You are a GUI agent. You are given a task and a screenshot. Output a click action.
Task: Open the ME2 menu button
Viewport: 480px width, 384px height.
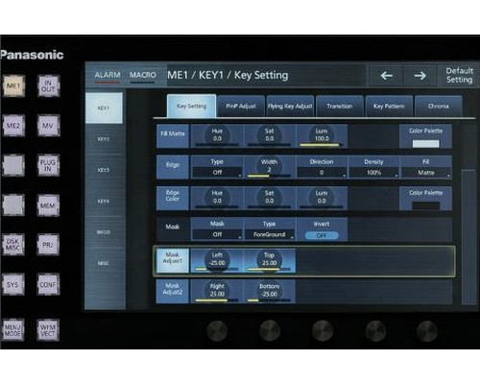(x=13, y=126)
